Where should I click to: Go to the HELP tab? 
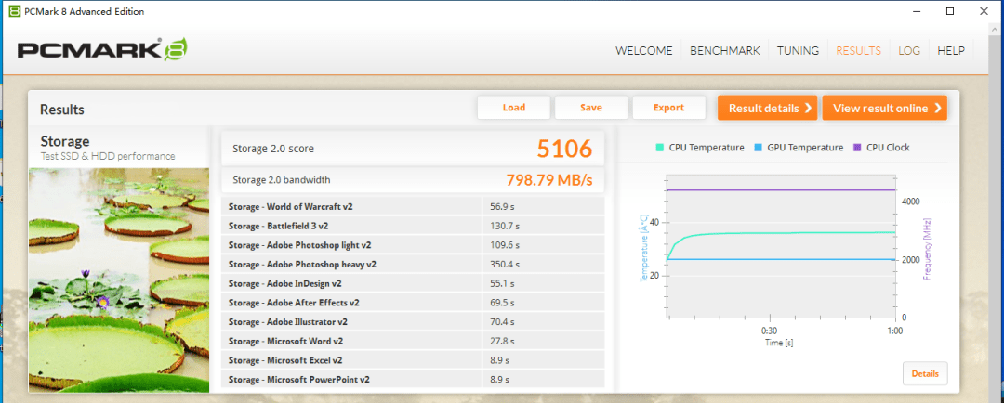click(x=951, y=51)
